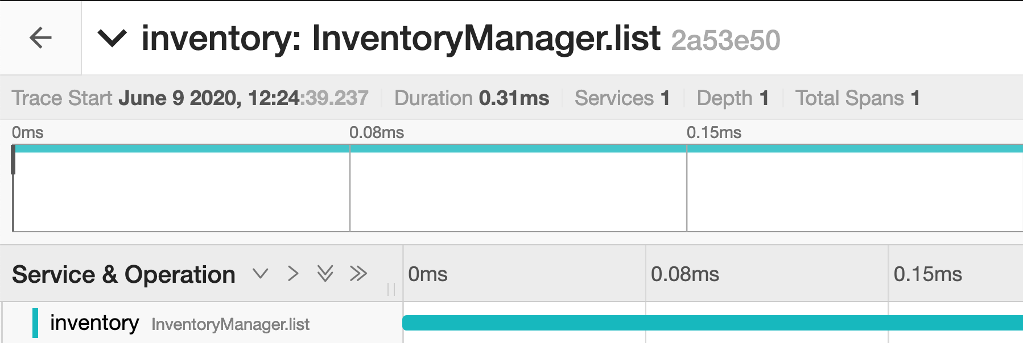Expand one level with single down chevron
The image size is (1023, 343).
click(x=261, y=274)
